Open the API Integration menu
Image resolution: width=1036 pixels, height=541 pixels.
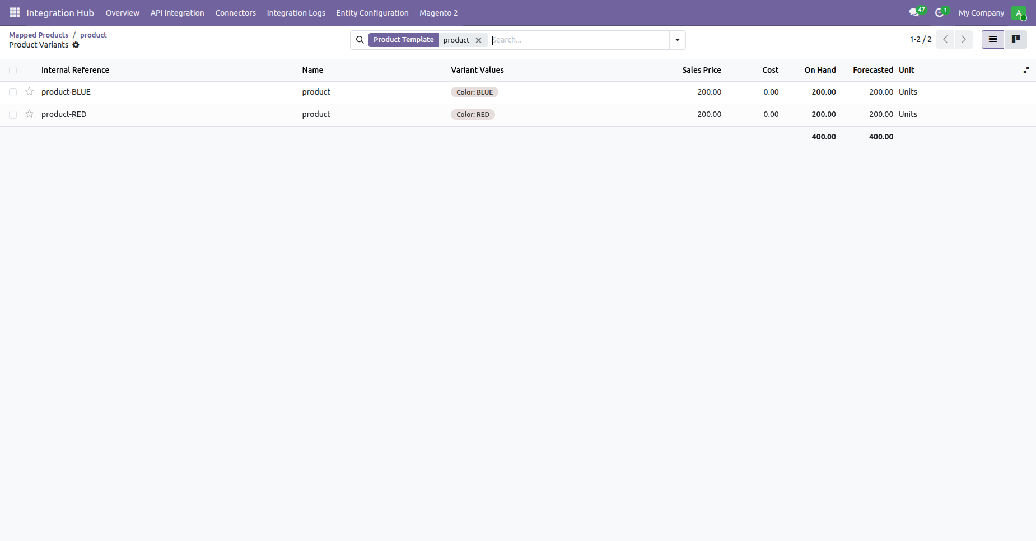(x=178, y=13)
